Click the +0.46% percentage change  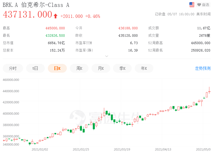(93, 16)
